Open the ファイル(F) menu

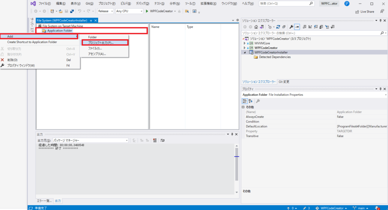click(45, 3)
